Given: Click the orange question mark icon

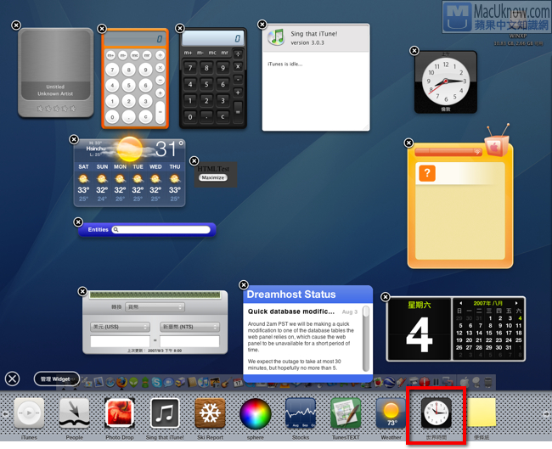Looking at the screenshot, I should click(427, 173).
